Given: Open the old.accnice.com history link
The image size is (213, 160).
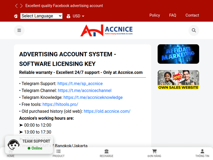Looking at the screenshot, I should coord(107,111).
